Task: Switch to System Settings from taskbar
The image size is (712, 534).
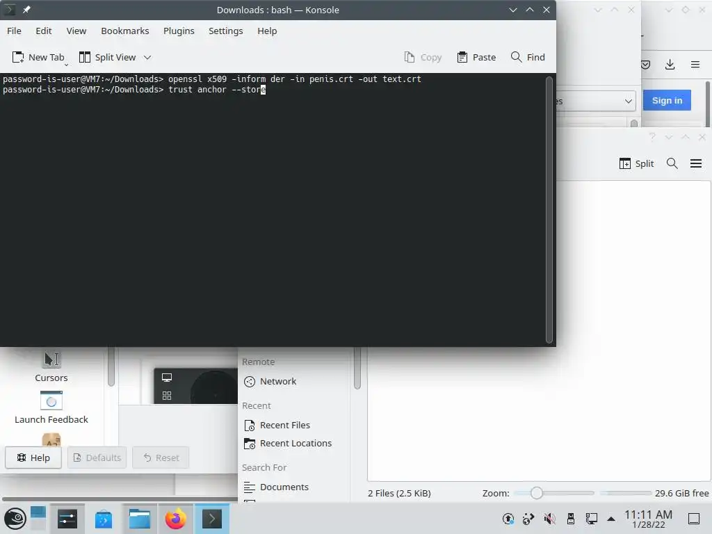Action: click(67, 519)
